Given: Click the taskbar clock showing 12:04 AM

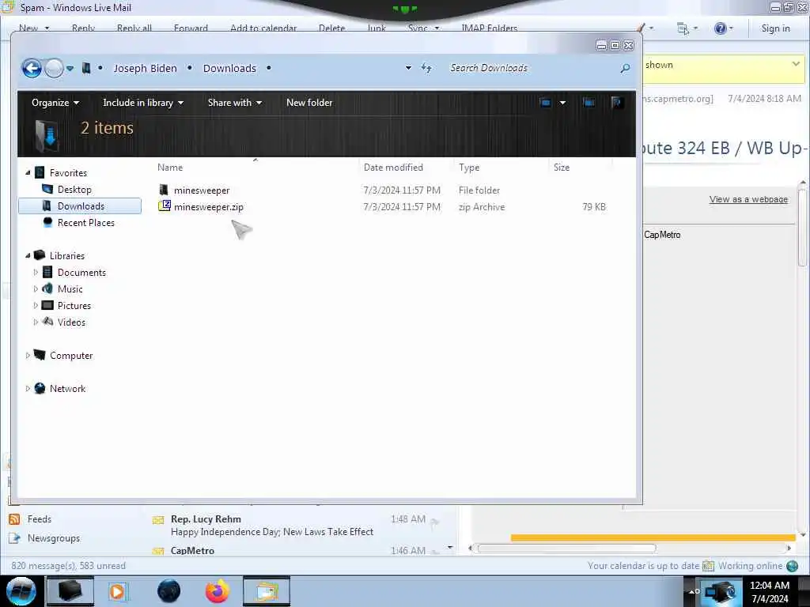Looking at the screenshot, I should pyautogui.click(x=769, y=591).
